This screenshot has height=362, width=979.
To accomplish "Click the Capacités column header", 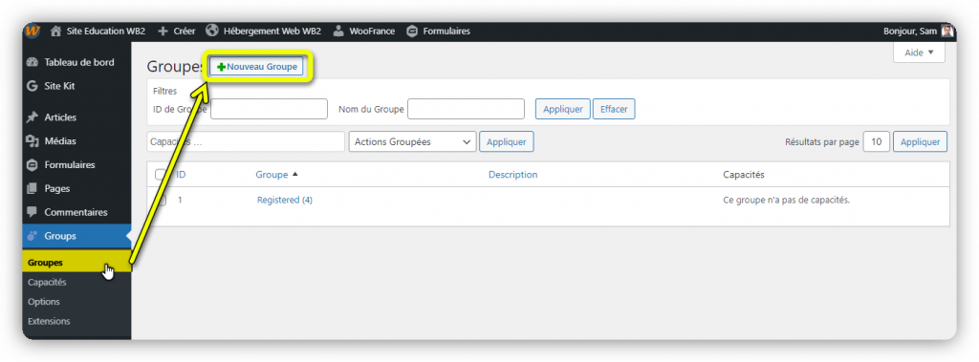I will tap(743, 175).
